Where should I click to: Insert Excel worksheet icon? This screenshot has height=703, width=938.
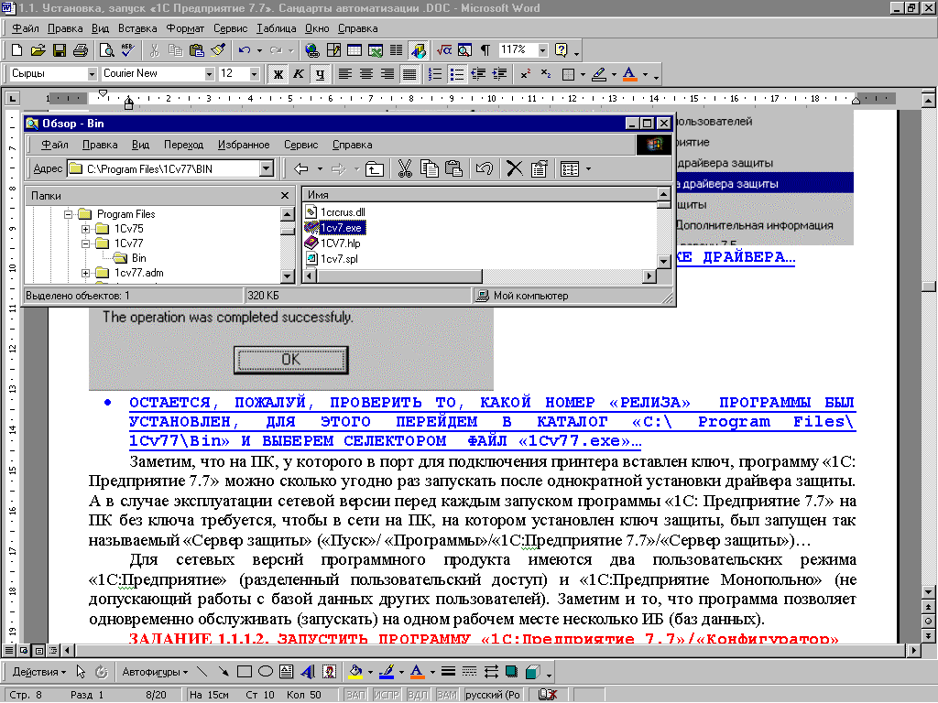[x=375, y=50]
